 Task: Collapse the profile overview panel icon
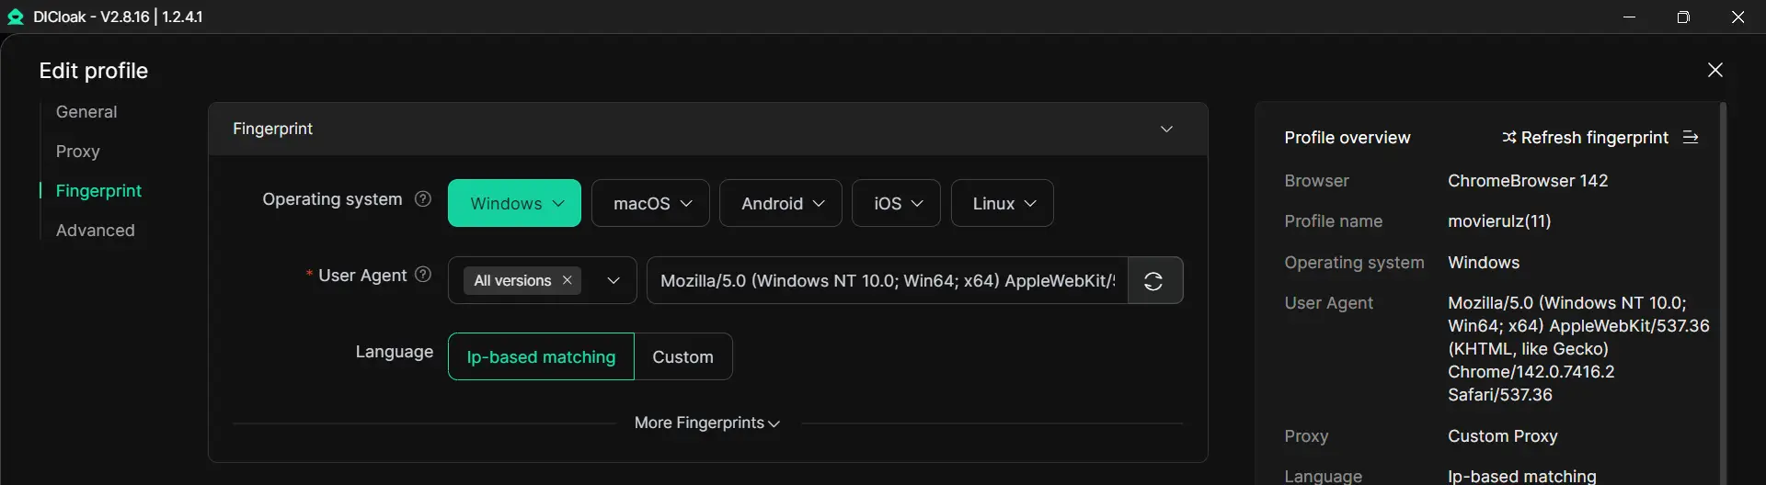pyautogui.click(x=1691, y=137)
